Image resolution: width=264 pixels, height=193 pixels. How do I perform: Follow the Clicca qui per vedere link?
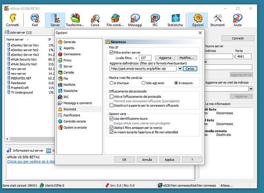pos(31,161)
